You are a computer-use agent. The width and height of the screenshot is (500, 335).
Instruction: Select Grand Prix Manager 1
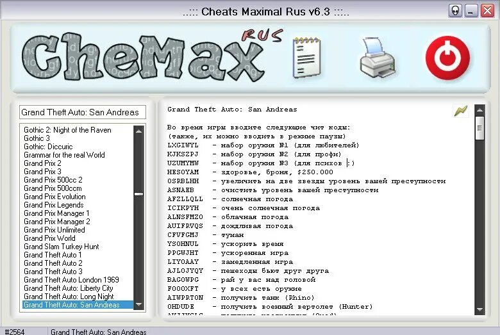56,213
